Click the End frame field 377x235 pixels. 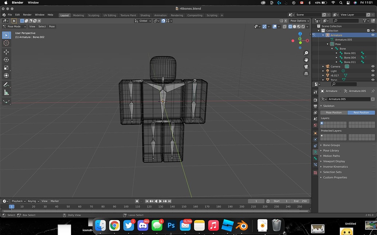[300, 201]
